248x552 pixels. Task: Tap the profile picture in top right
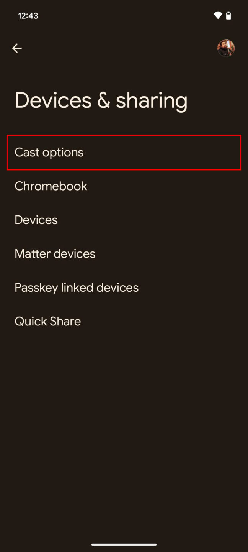(226, 48)
